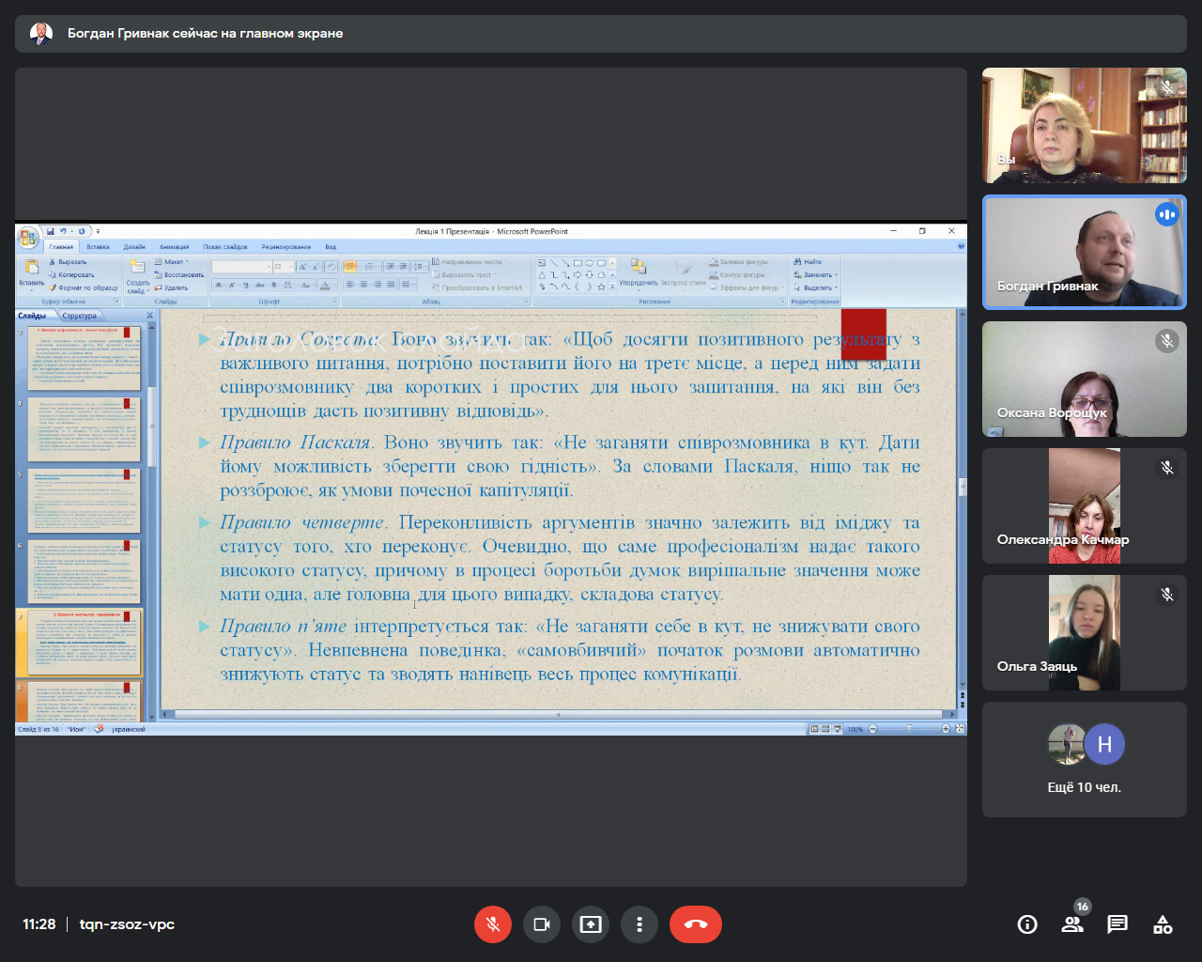Hang up with the red leave call button

point(696,924)
